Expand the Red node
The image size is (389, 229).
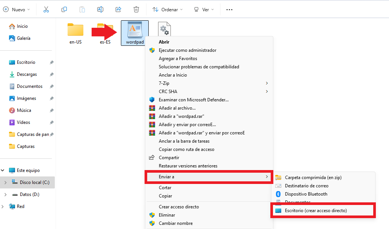(x=3, y=206)
